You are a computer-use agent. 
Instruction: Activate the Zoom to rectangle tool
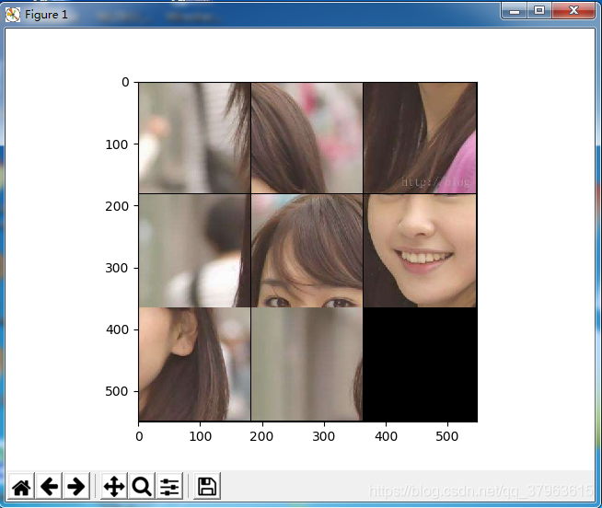pos(142,487)
